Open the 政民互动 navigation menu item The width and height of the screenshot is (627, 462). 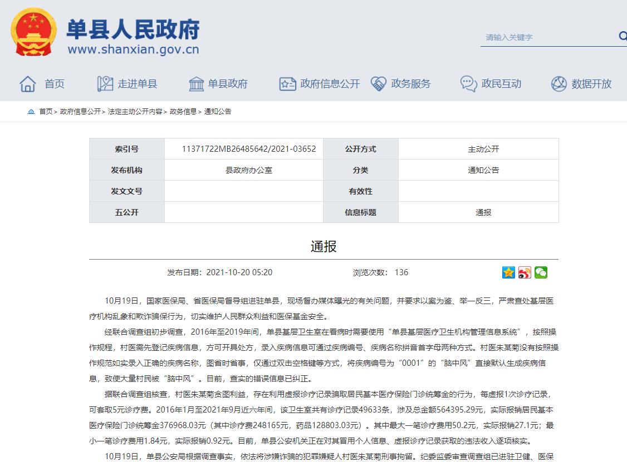[501, 84]
